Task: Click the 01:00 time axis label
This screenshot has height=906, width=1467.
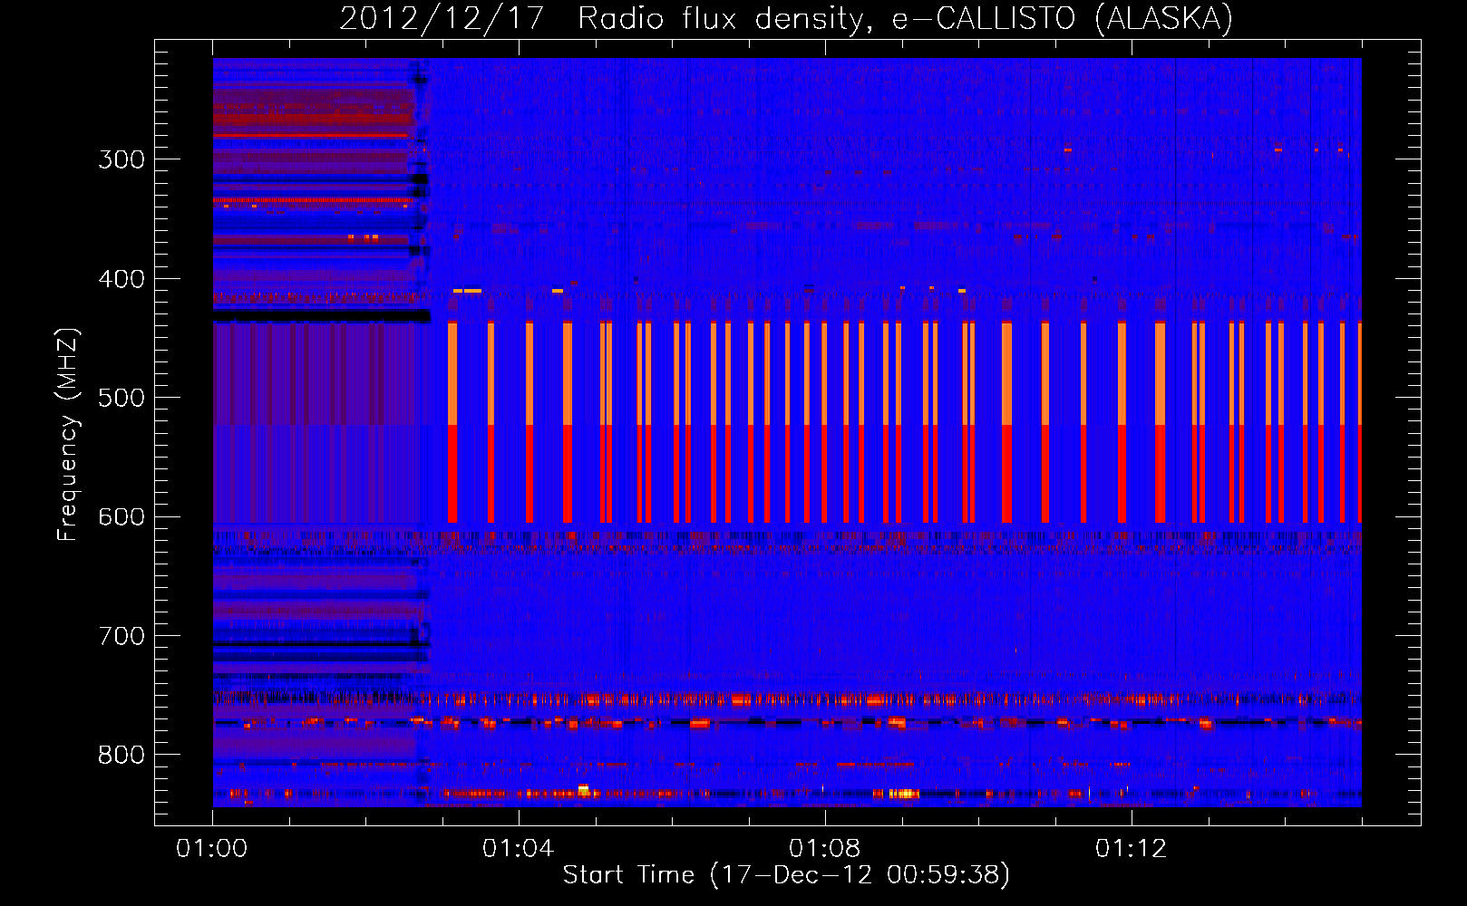Action: pos(212,849)
